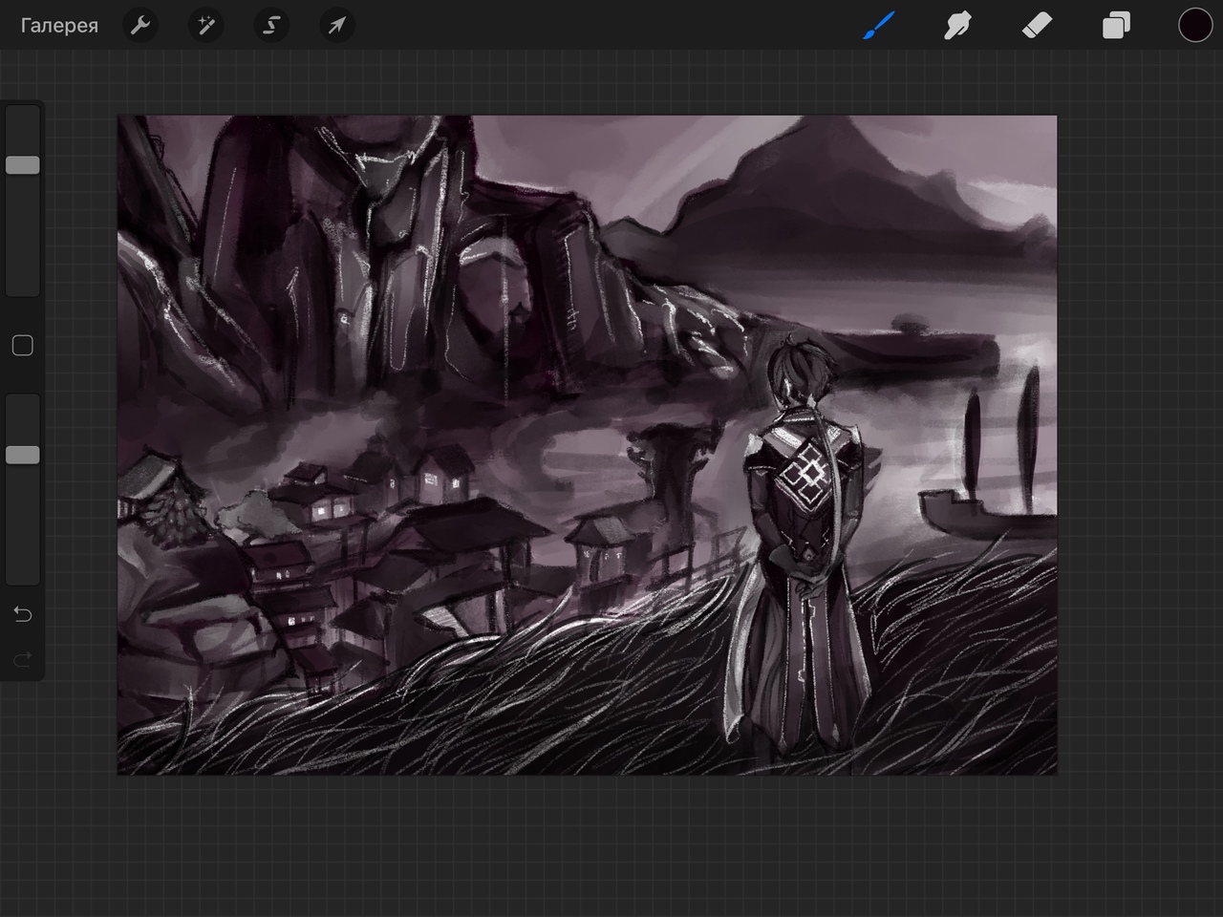Activate the Transform arrow tool

click(336, 26)
